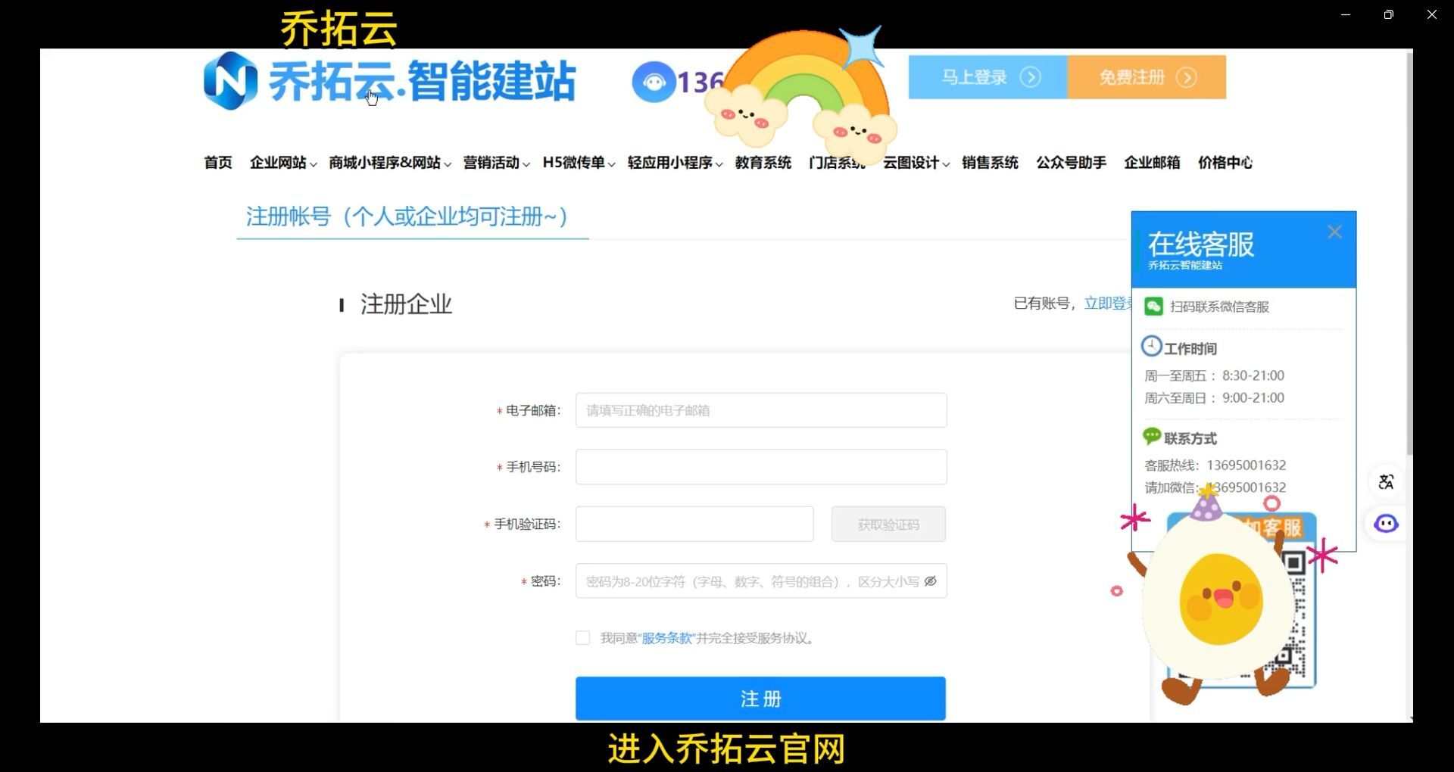
Task: Click the blue customer-service face icon
Action: pos(654,82)
